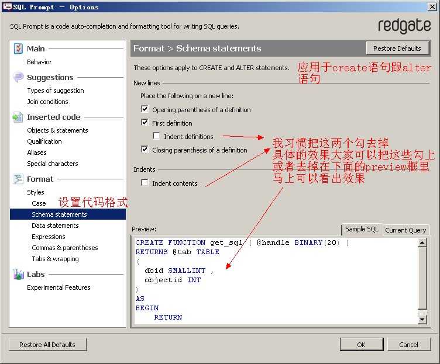Screen dimensions: 440x364
Task: Open the Tabs & wrapping page
Action: (55, 259)
